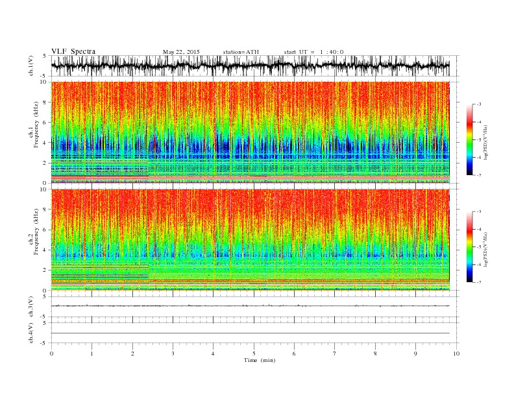Click the "-7" label on ch.1 color bar

479,175
